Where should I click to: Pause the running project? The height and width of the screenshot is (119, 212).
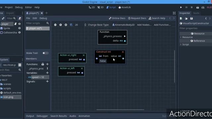(186, 7)
